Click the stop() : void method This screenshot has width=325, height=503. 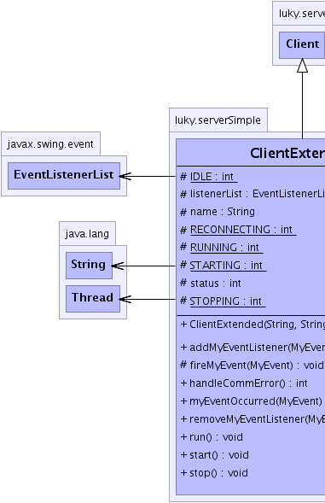[214, 473]
